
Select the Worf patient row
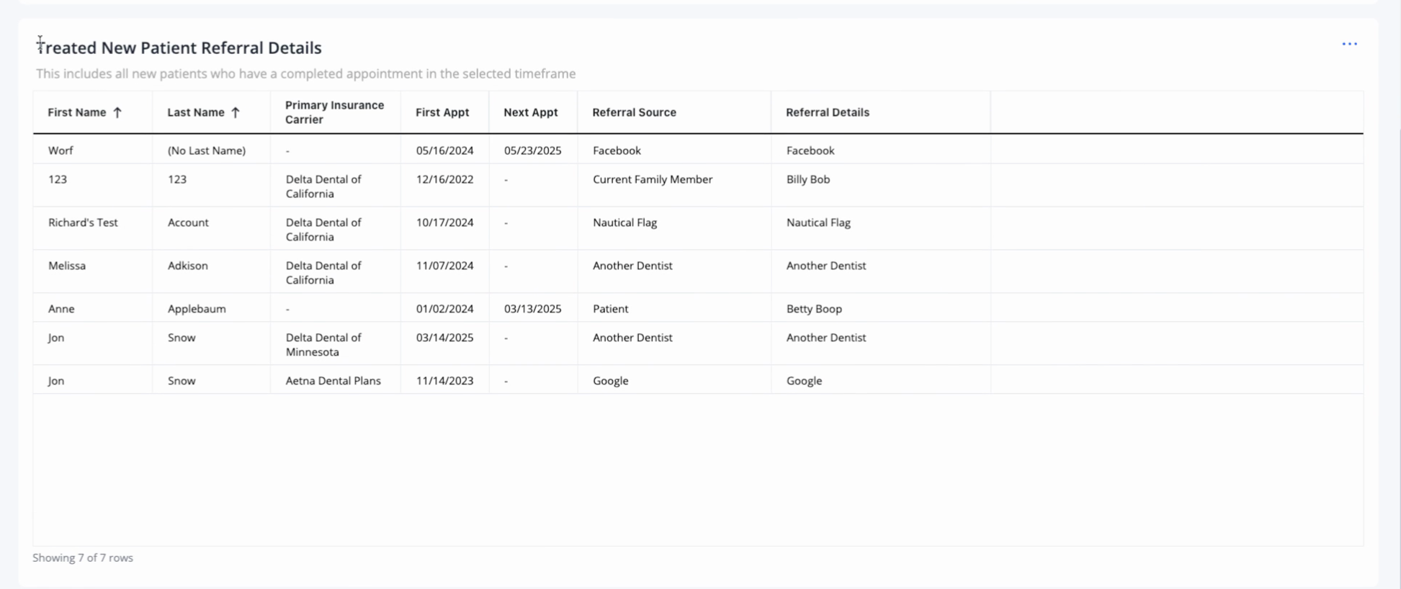point(698,150)
